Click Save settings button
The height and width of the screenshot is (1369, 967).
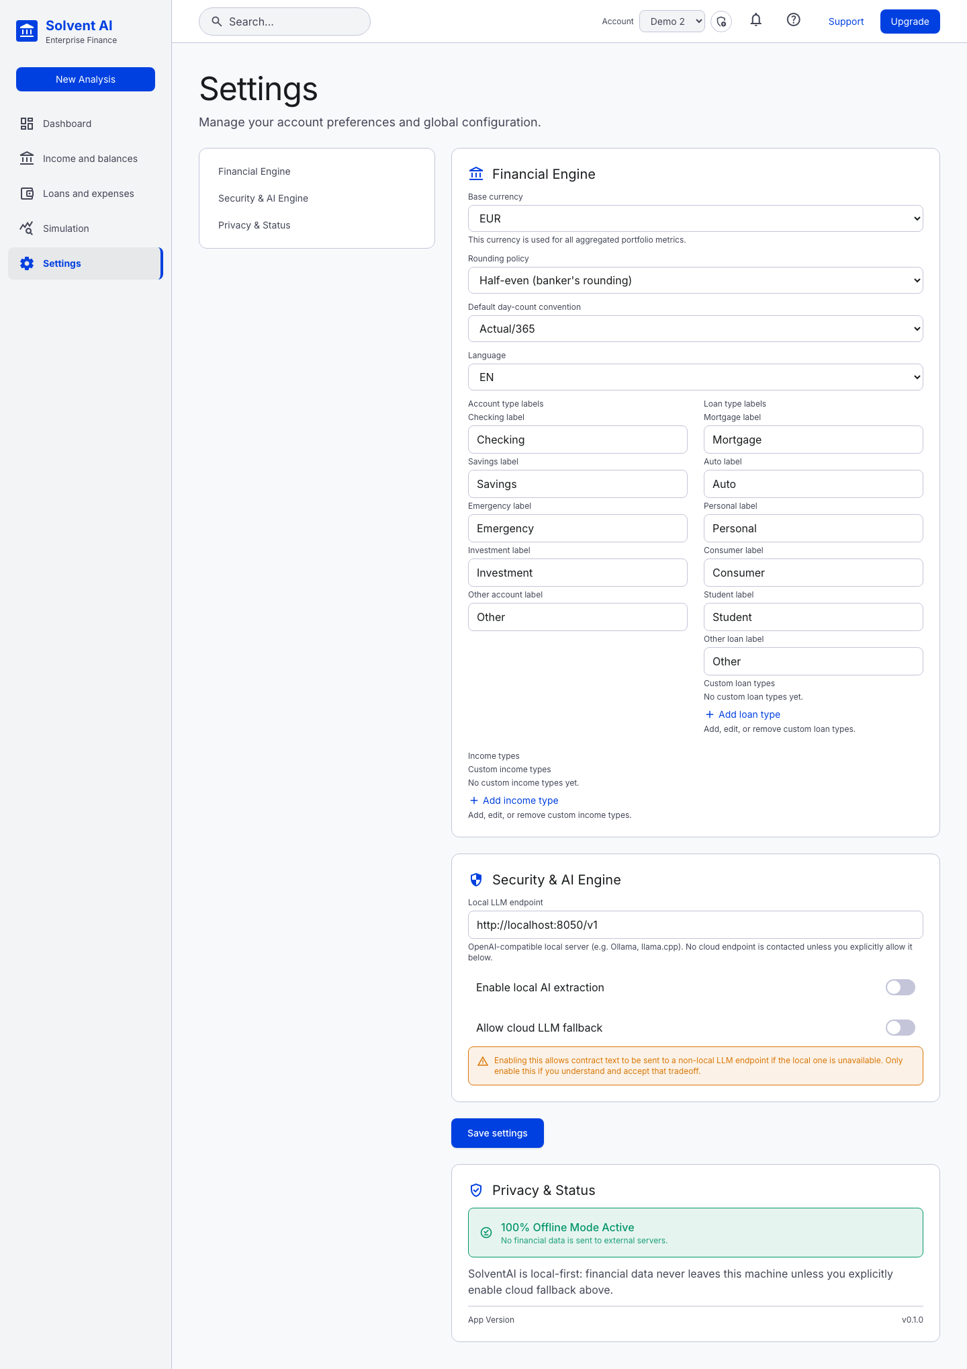(x=498, y=1133)
